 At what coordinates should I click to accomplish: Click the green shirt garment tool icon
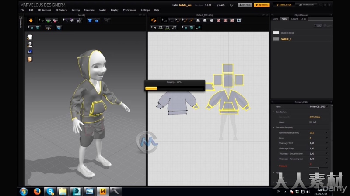click(x=48, y=20)
